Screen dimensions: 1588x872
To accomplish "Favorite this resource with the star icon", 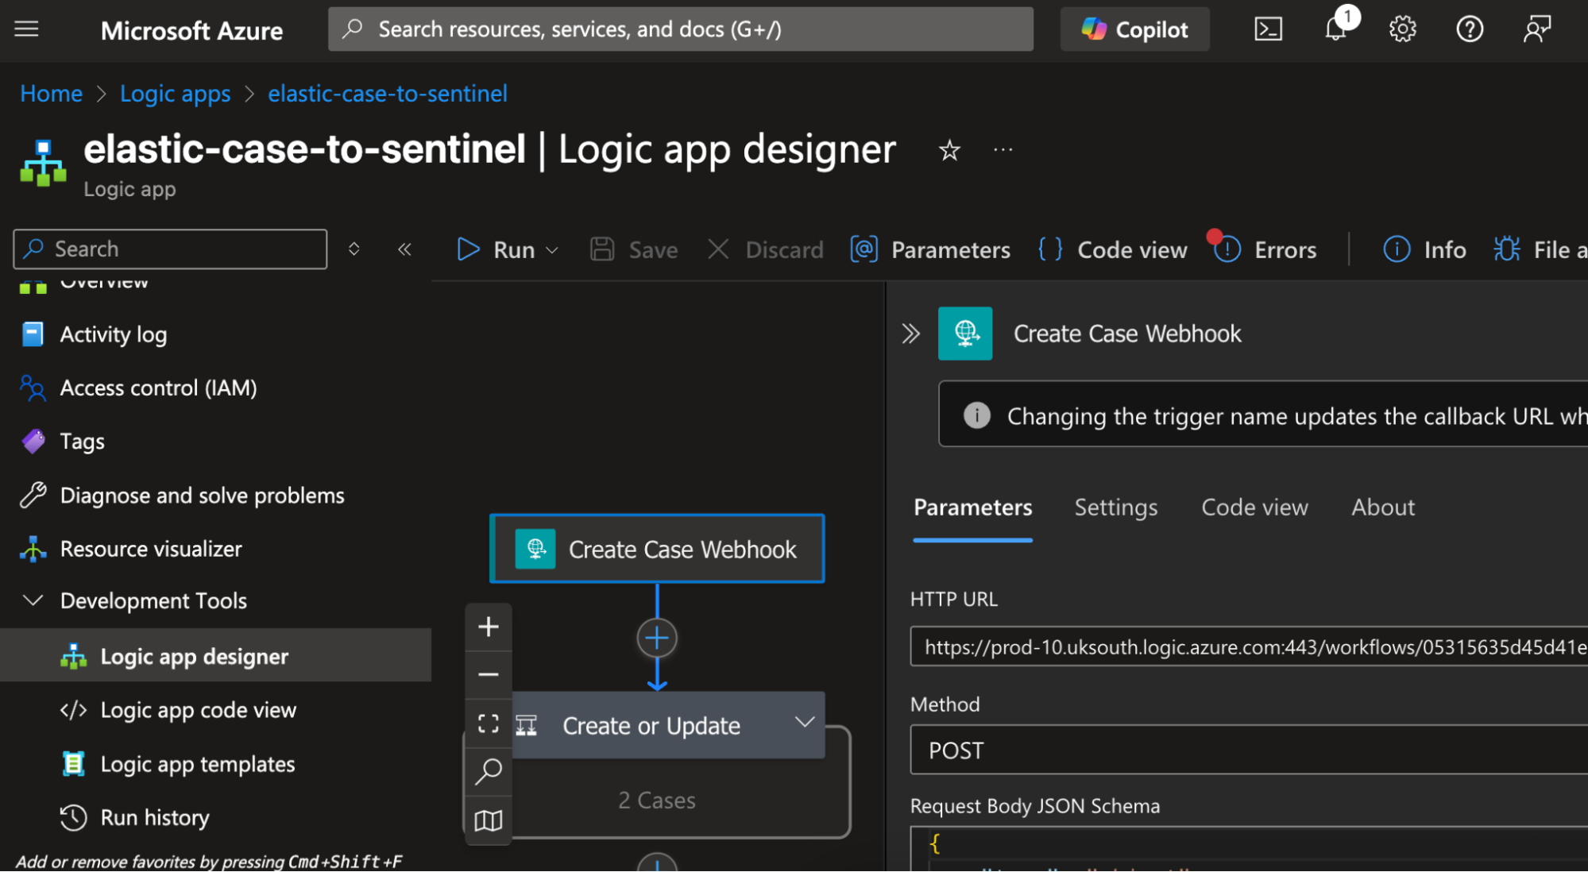I will 949,150.
